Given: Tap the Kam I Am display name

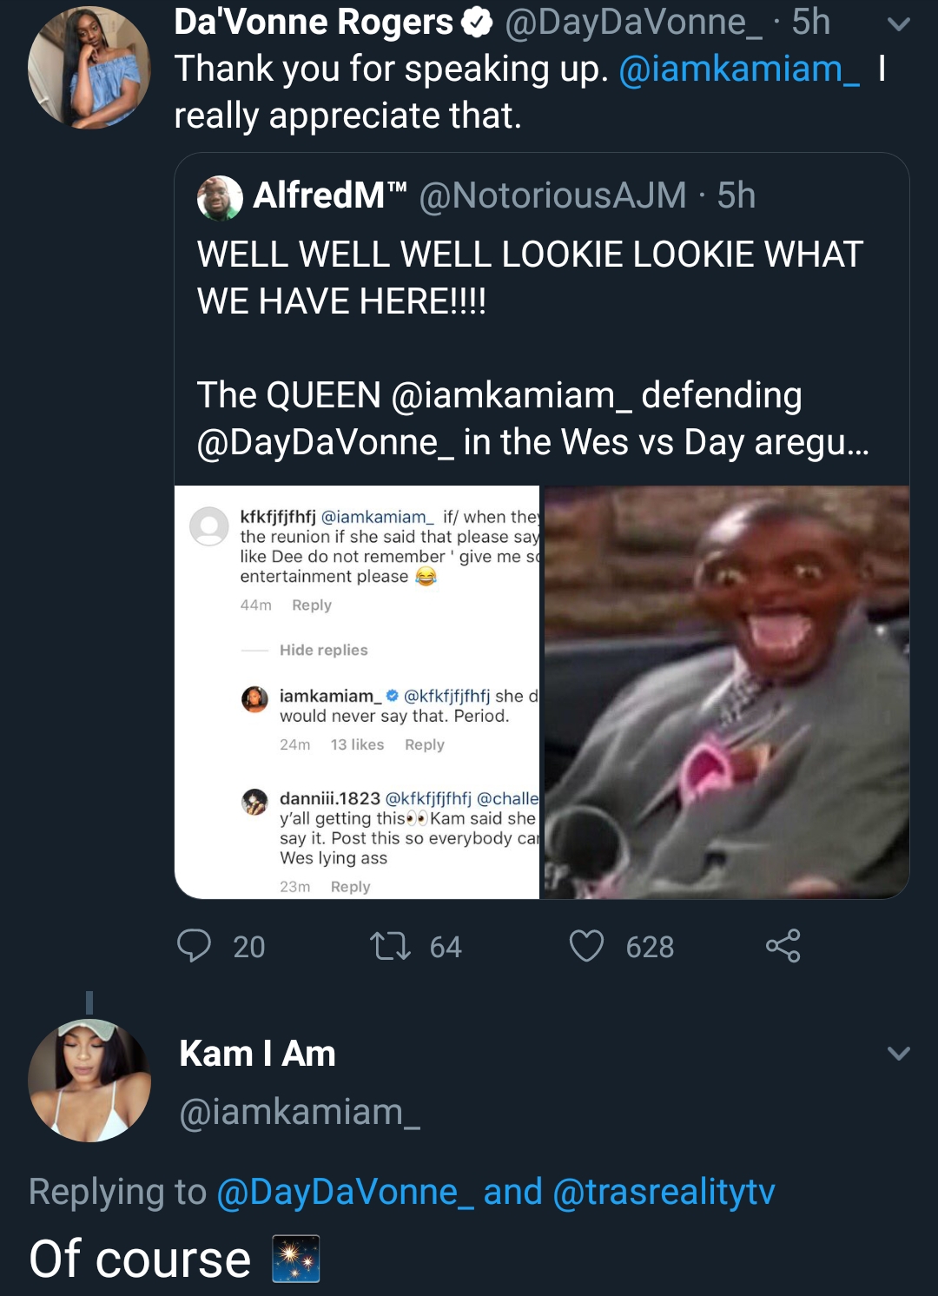Looking at the screenshot, I should 257,1054.
